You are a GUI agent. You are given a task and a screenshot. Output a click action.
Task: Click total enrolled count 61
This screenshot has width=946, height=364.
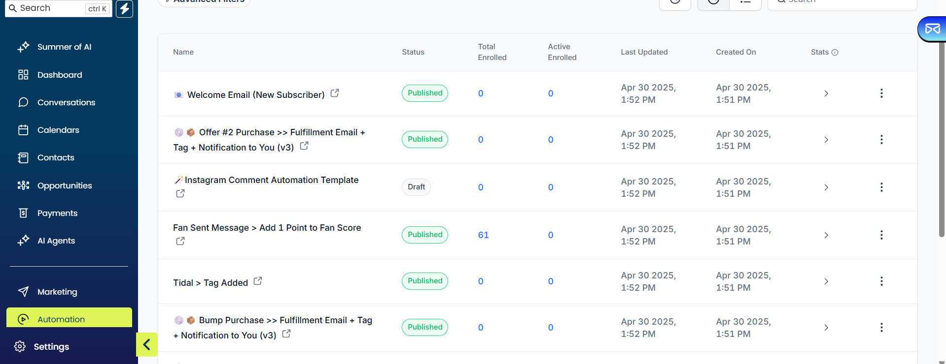pos(483,235)
